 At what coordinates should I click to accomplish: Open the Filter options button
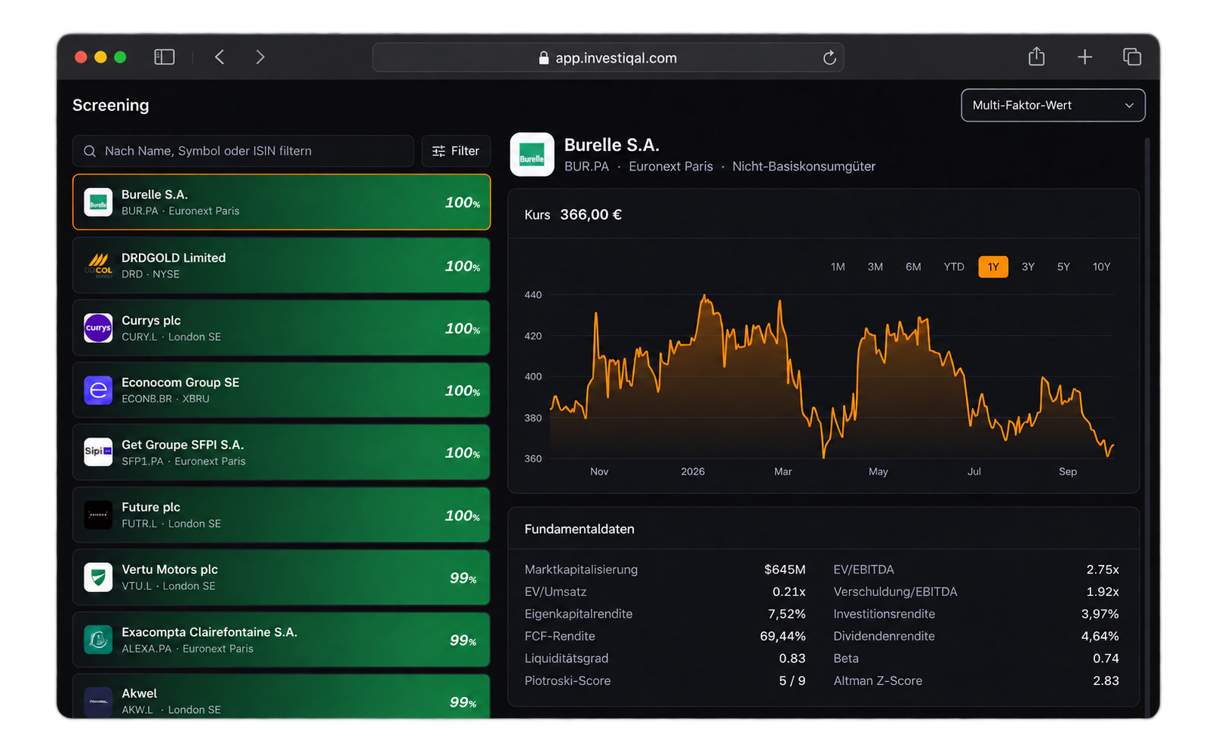(x=456, y=151)
